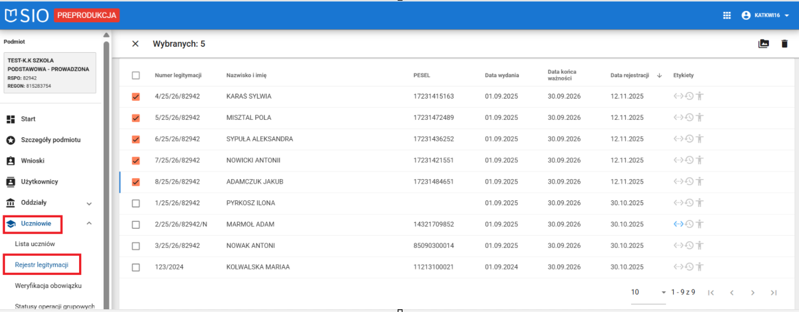
Task: Click history clock icon in KARAŚ SYLWIA row
Action: pos(689,96)
